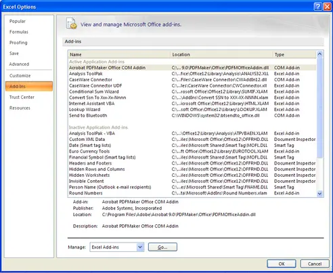Select the Headers and Footers row
The image size is (333, 273).
pyautogui.click(x=192, y=163)
